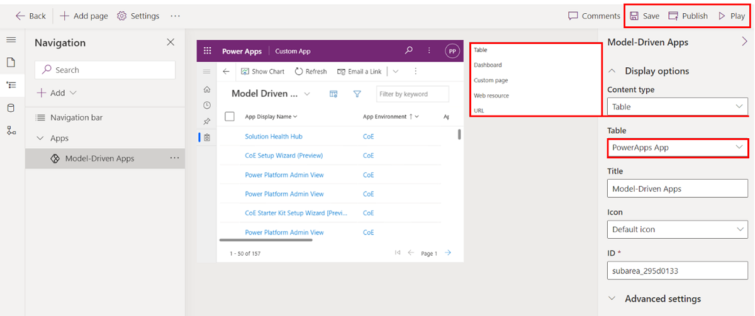Viewport: 755px width, 316px height.
Task: Click the Back arrow button
Action: point(30,16)
